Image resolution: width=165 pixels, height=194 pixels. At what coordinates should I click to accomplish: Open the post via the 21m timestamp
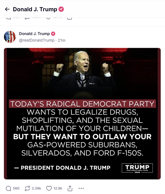pyautogui.click(x=62, y=40)
